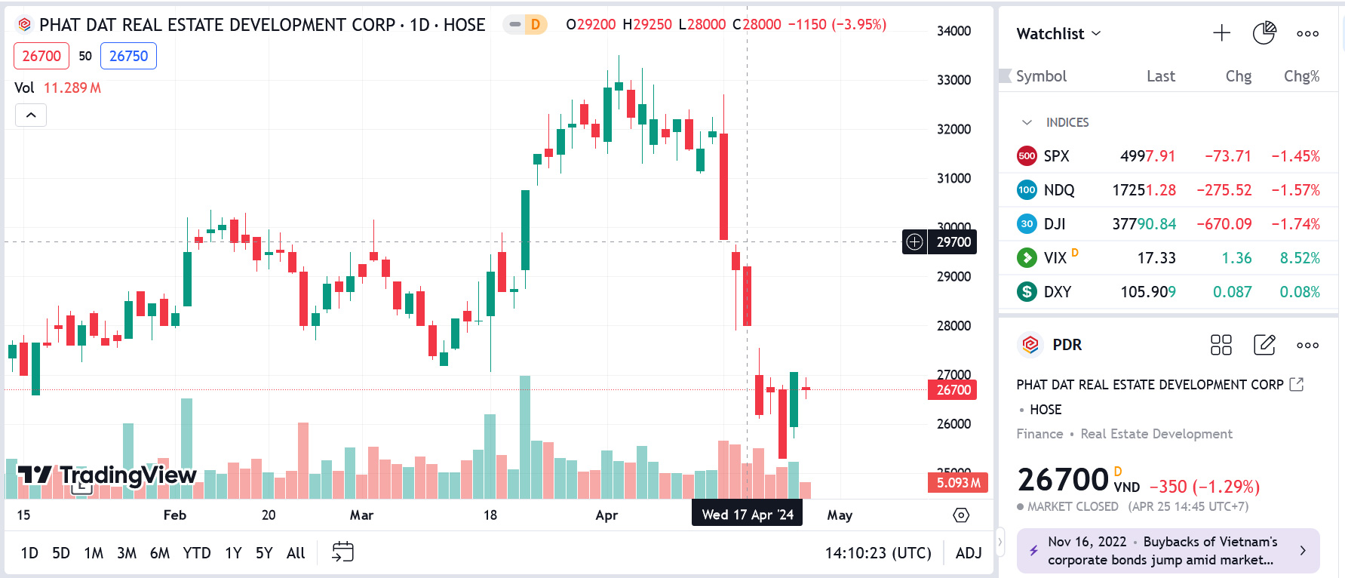Click the eye target icon near May label
This screenshot has width=1345, height=578.
(x=961, y=515)
